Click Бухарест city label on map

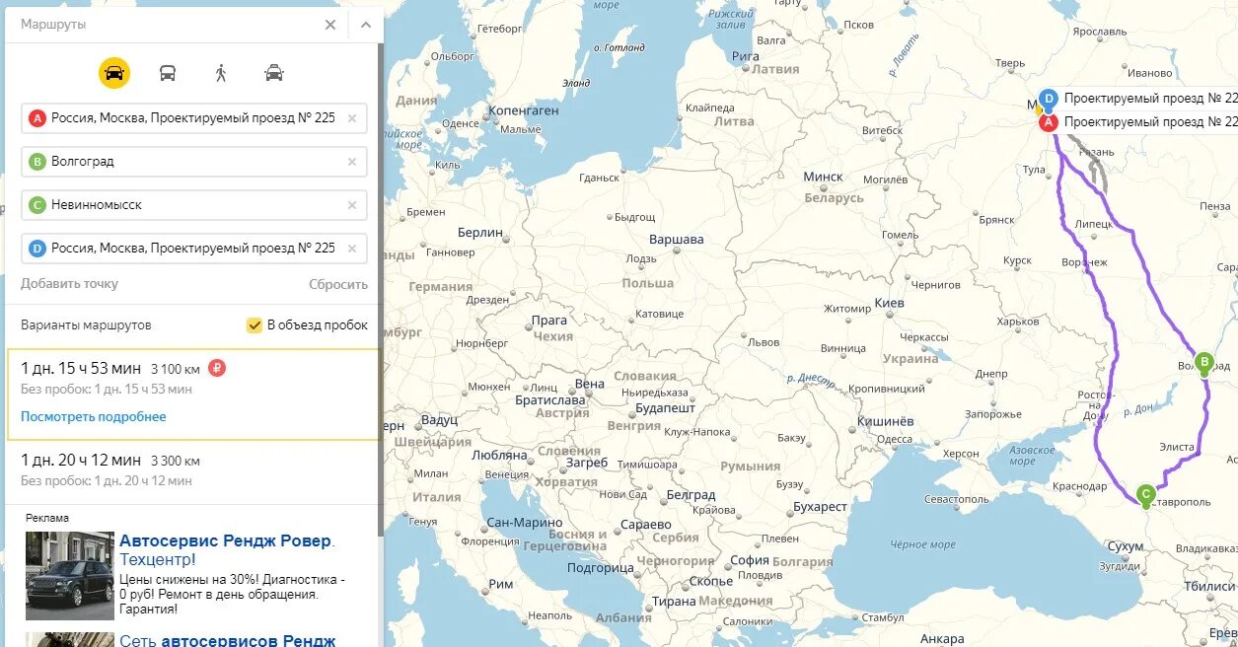(x=820, y=507)
